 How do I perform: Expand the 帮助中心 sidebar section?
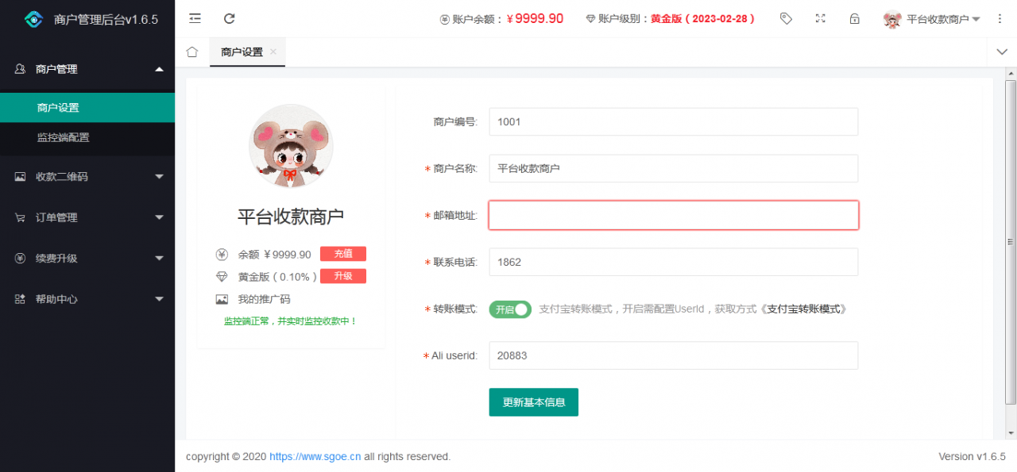(87, 299)
